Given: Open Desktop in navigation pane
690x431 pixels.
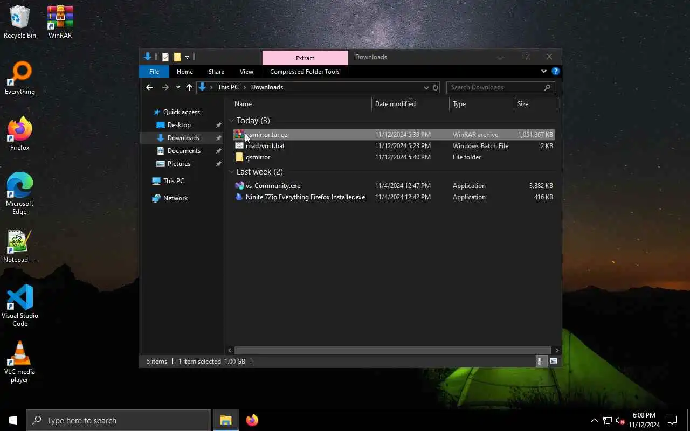Looking at the screenshot, I should click(179, 125).
